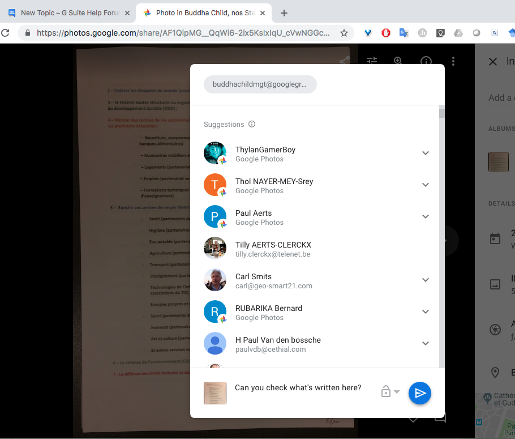Click the lightbulb extension icon
Screen dimensions: 515x439
point(440,33)
